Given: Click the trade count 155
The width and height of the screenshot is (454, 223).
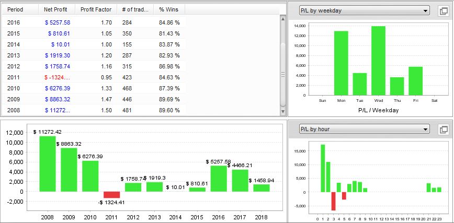Looking at the screenshot, I should (x=127, y=44).
